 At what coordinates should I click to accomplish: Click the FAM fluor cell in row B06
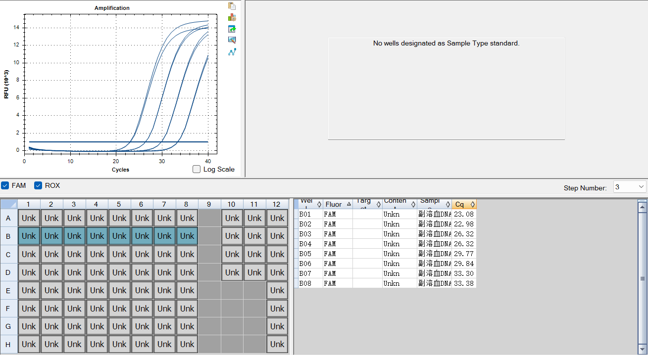pos(338,264)
